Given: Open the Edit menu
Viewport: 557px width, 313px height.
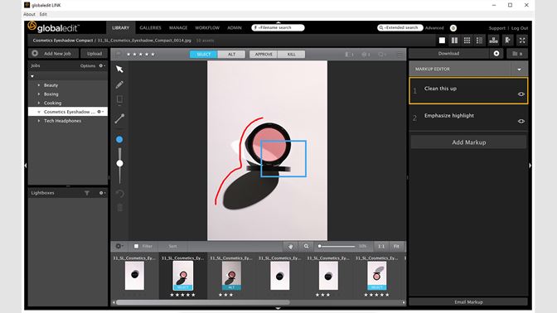Looking at the screenshot, I should (x=43, y=14).
